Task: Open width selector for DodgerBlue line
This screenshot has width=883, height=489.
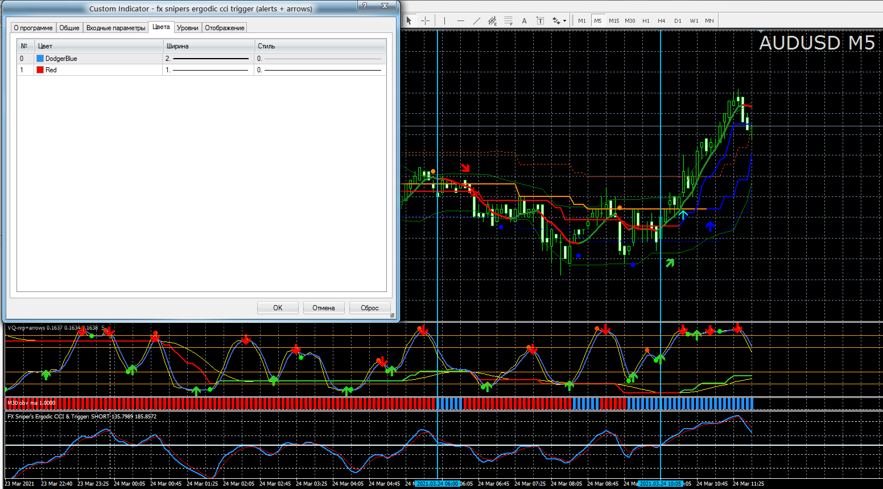Action: (x=209, y=59)
